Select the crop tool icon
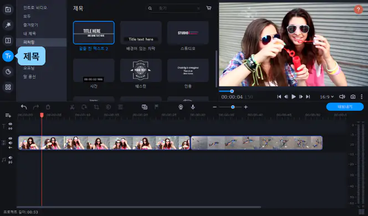This screenshot has width=368, height=216. click(x=96, y=107)
